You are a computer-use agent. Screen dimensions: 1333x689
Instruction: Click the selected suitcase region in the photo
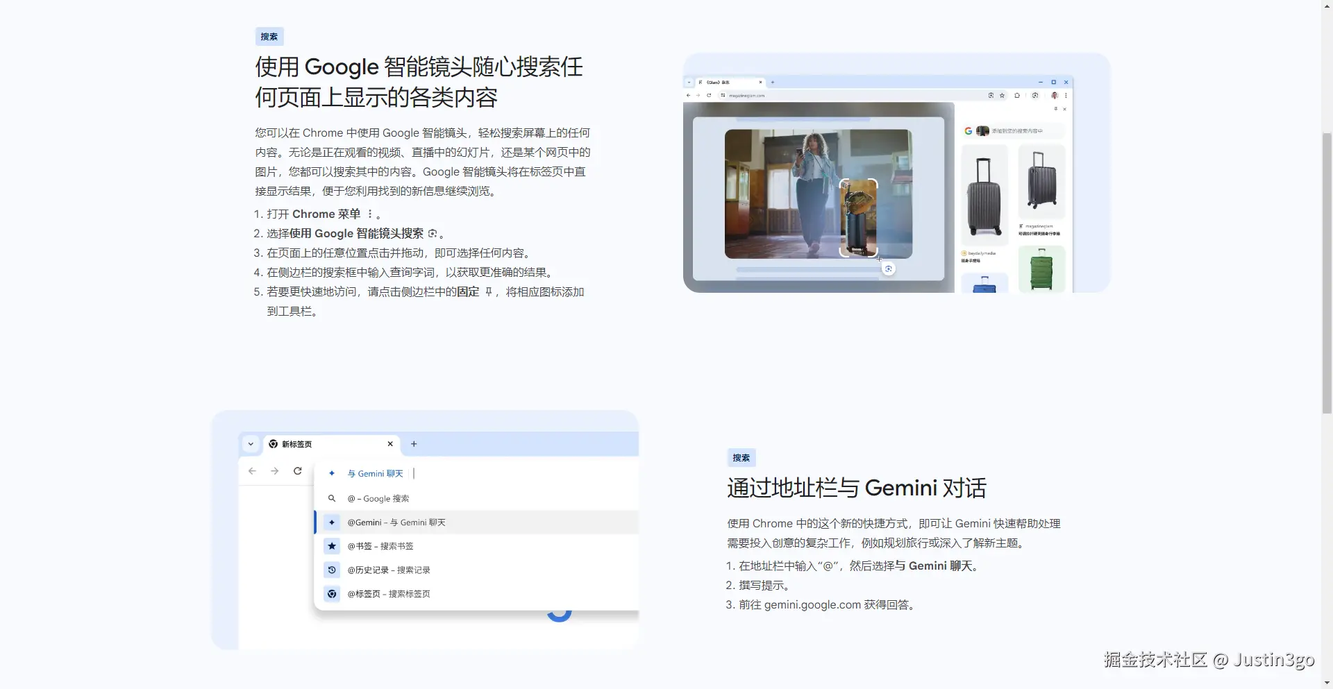[859, 218]
